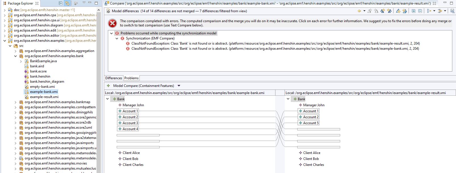This screenshot has width=456, height=173.
Task: Select Account 2 in the left model
Action: coord(128,117)
